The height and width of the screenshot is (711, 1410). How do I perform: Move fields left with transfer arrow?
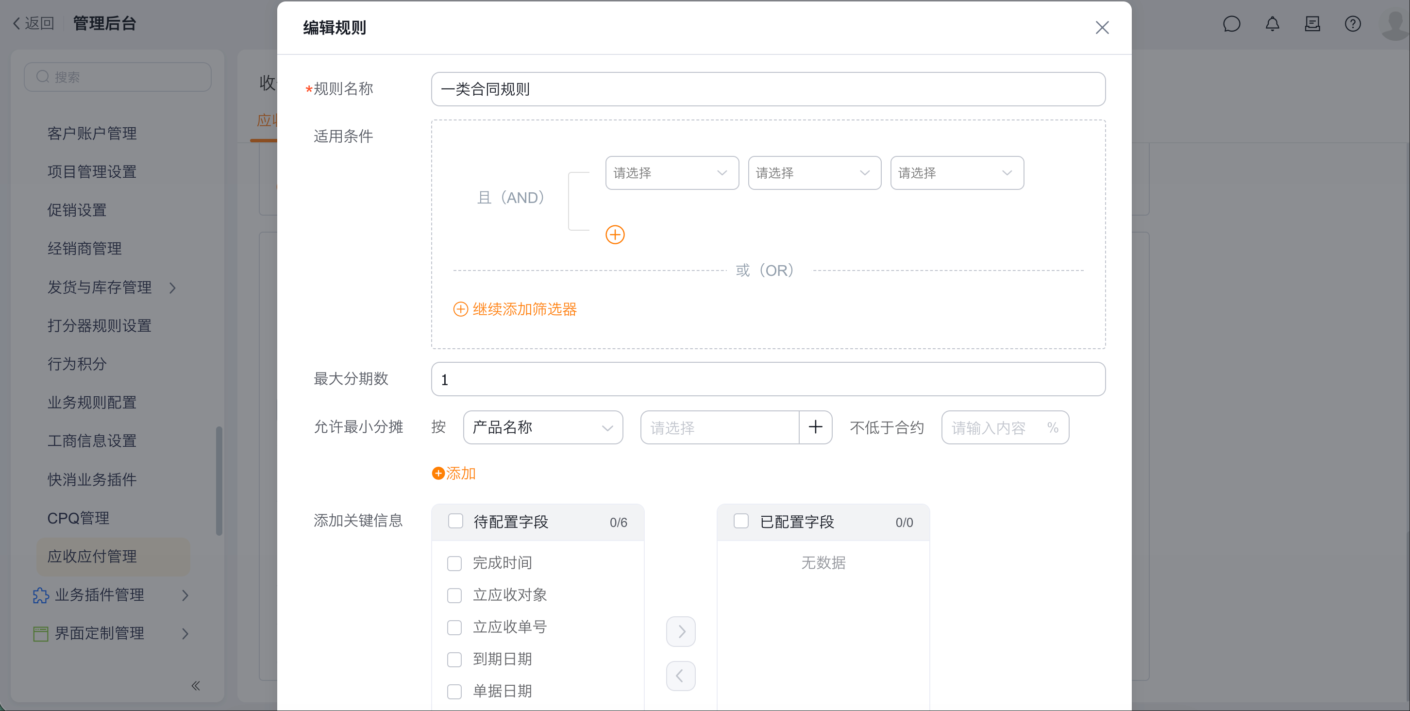click(681, 676)
